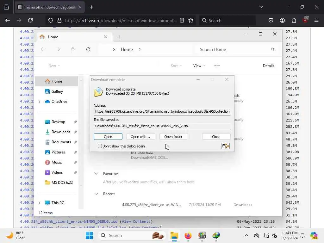Bookmark this page with star icon
Screen dimensions: 324x243
point(191,20)
